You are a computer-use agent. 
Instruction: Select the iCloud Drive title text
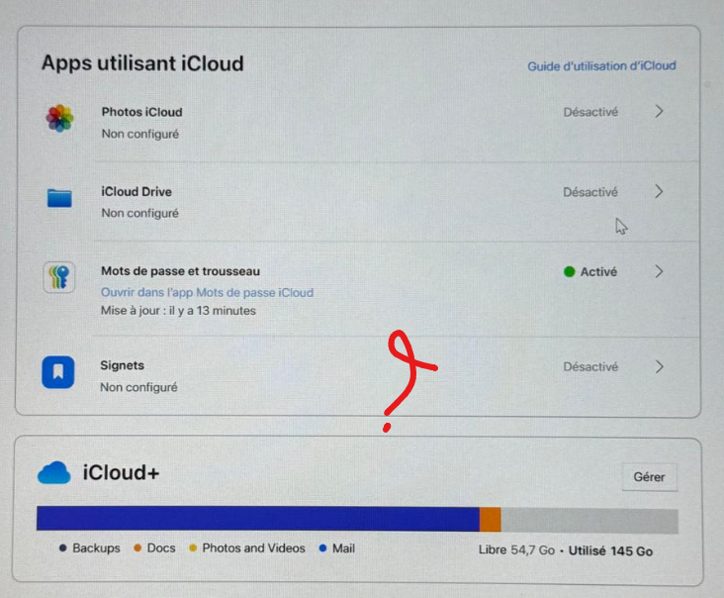point(136,191)
